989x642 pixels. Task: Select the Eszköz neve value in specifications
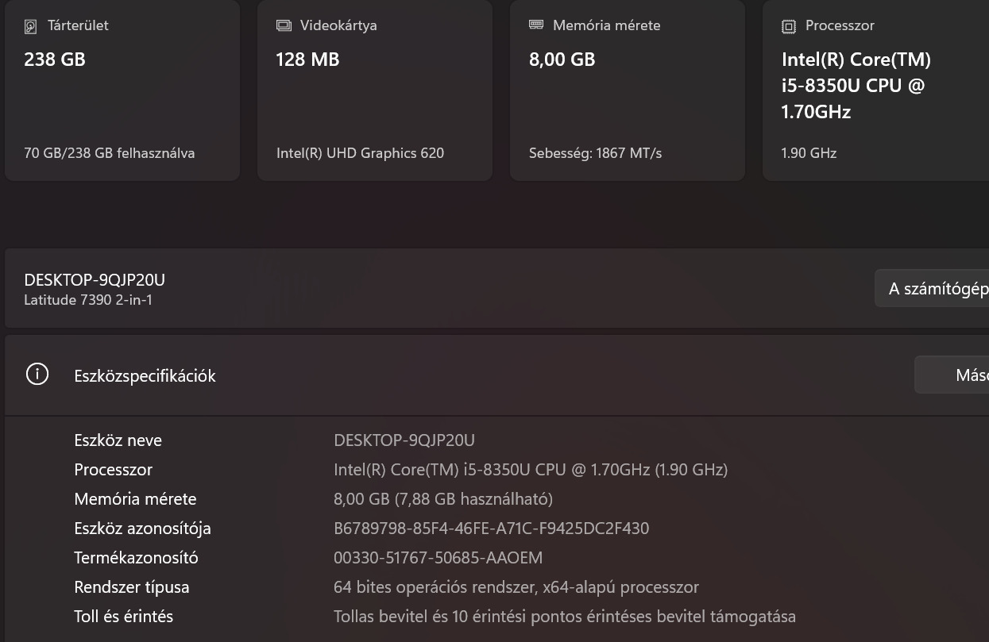pos(404,440)
